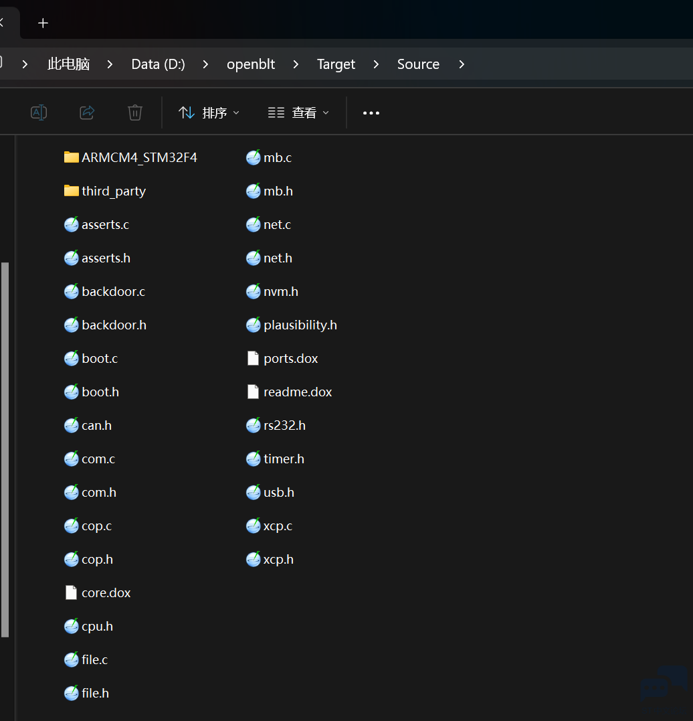Click timer.h file name

(284, 459)
